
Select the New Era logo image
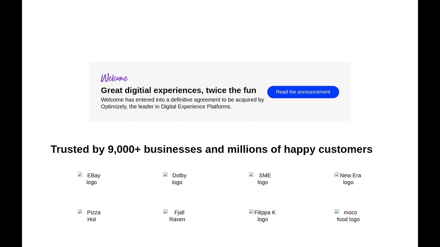coord(348,179)
